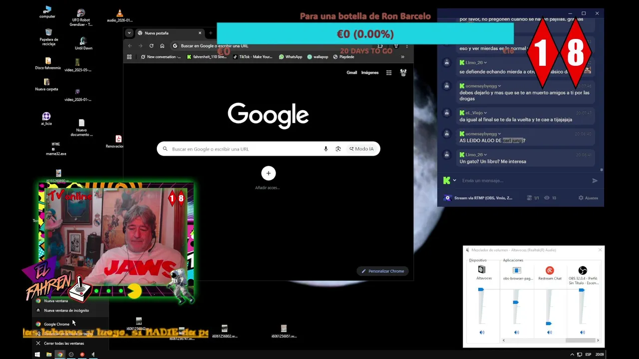Expand ucmesaybyegg user menu on drogas message
Viewport: 639px width, 359px height.
pos(499,86)
